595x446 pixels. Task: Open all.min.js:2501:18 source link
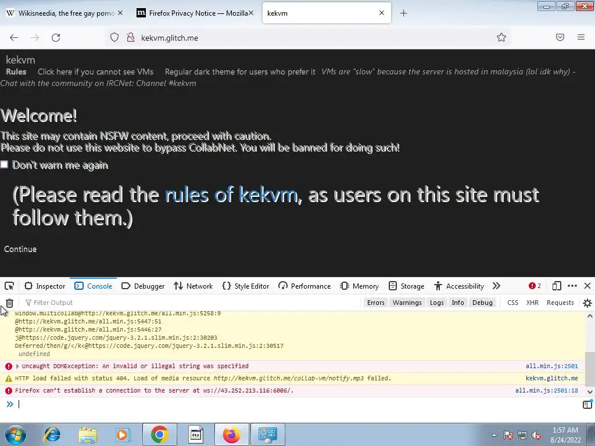tap(546, 391)
